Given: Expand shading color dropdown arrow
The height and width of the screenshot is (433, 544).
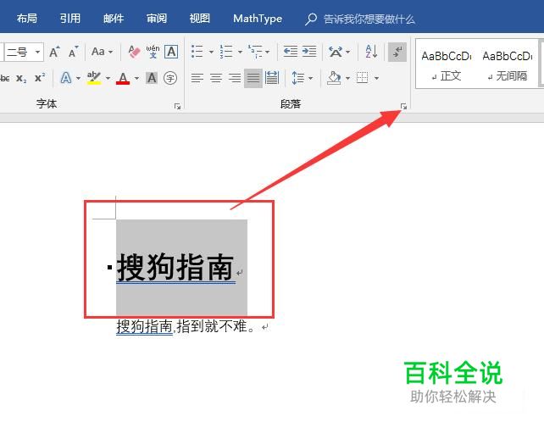Looking at the screenshot, I should (x=347, y=78).
